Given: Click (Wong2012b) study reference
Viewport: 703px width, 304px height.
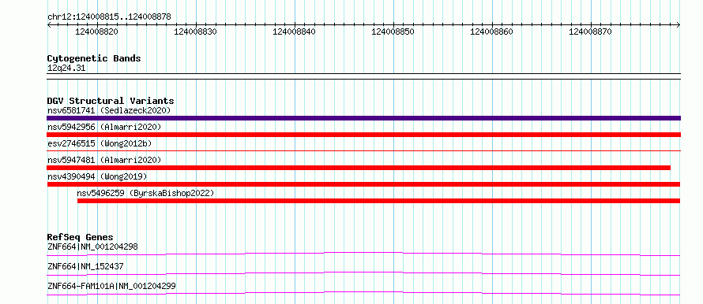Looking at the screenshot, I should click(126, 143).
